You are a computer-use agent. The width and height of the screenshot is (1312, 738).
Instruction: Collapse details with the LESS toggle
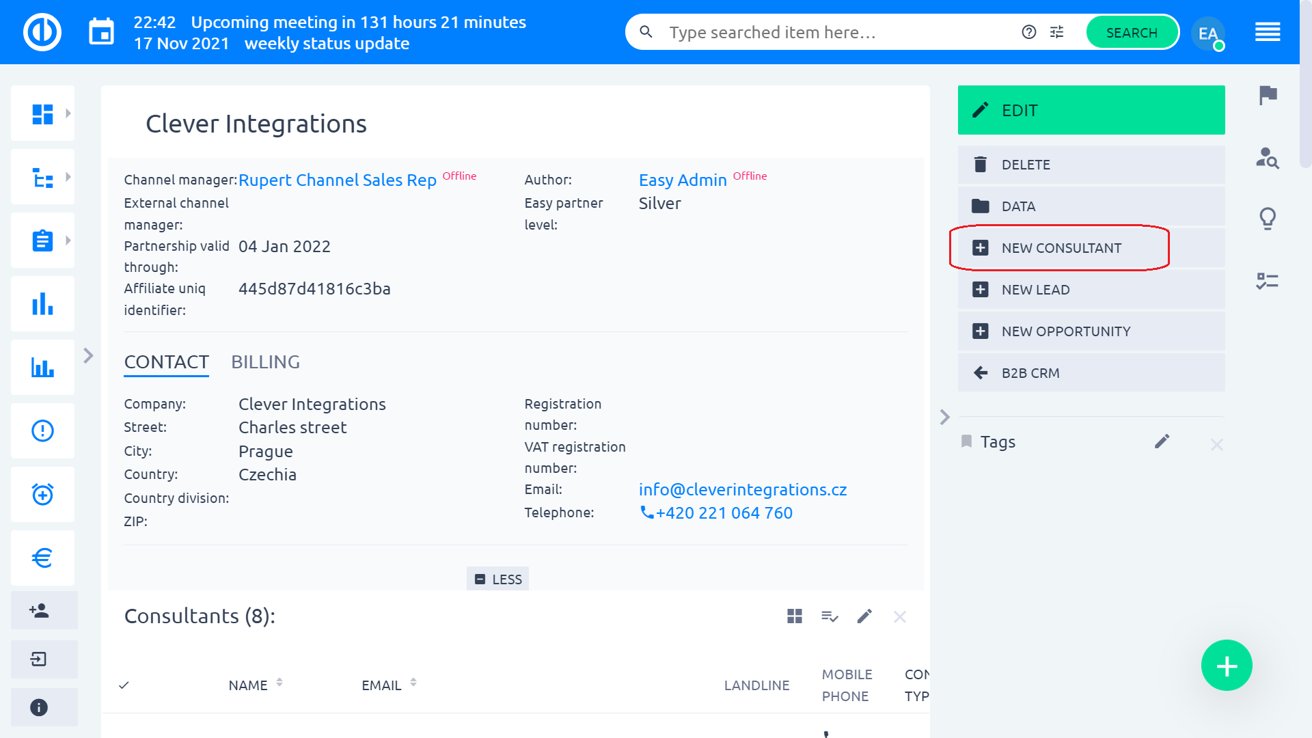tap(498, 579)
